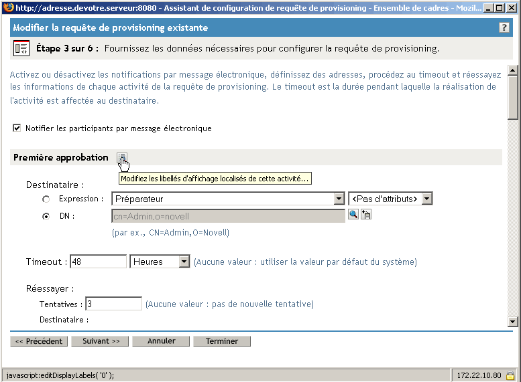Click the security padlock in status bar
The height and width of the screenshot is (382, 521).
coord(510,375)
